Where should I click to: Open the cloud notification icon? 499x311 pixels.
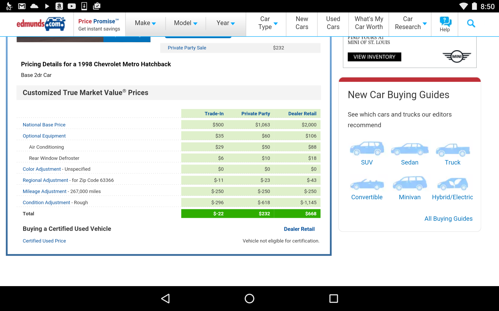tap(34, 6)
